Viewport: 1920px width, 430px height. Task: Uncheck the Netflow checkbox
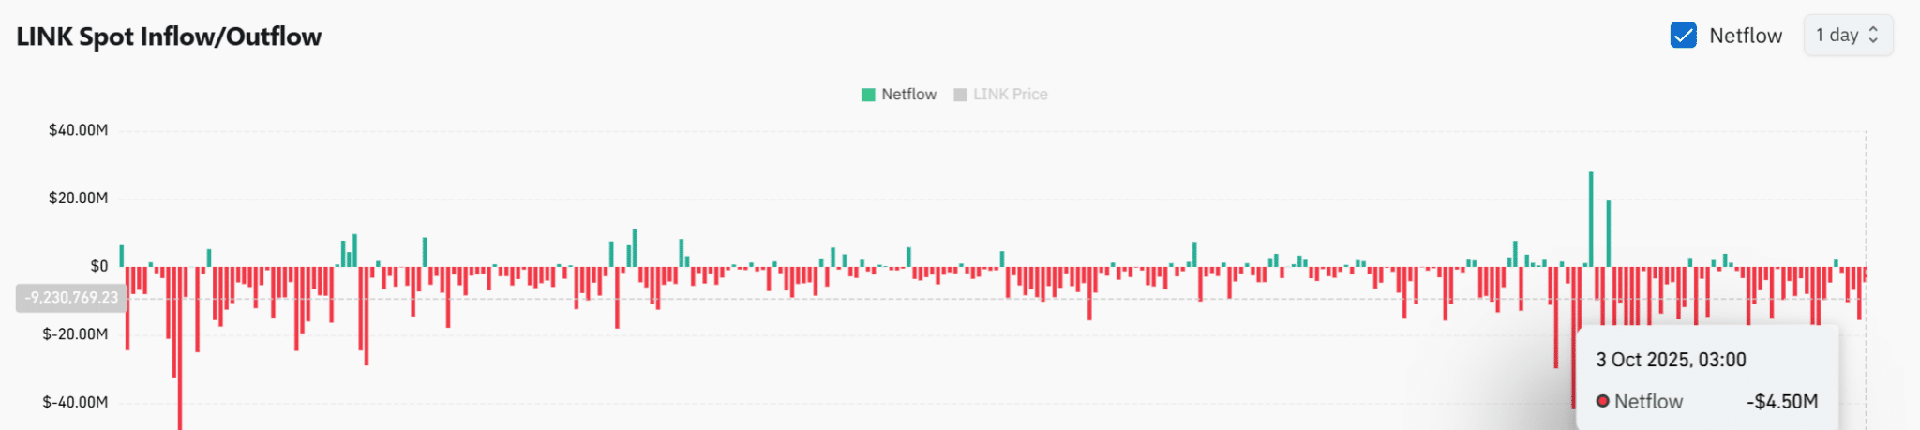pos(1683,36)
